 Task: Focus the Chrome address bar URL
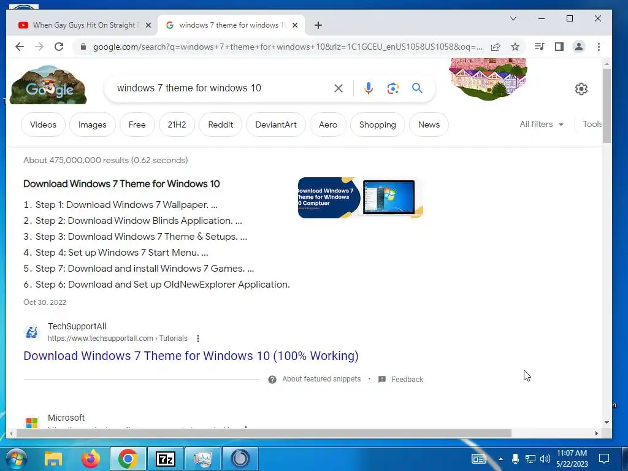point(288,47)
